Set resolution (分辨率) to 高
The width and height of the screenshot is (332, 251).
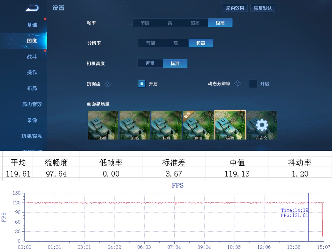click(175, 43)
